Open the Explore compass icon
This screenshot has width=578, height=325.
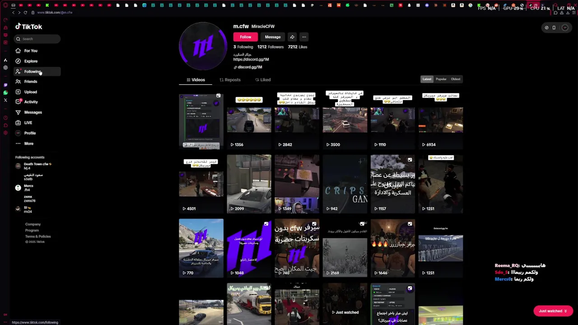18,61
